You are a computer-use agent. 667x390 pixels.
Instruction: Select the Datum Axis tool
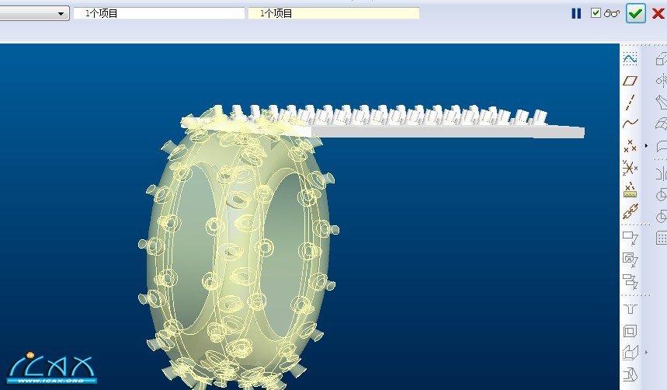click(x=630, y=103)
